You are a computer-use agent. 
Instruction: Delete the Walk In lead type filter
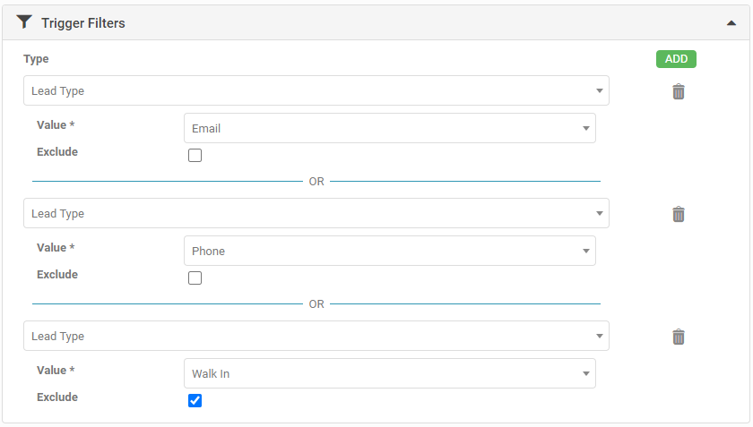coord(679,337)
